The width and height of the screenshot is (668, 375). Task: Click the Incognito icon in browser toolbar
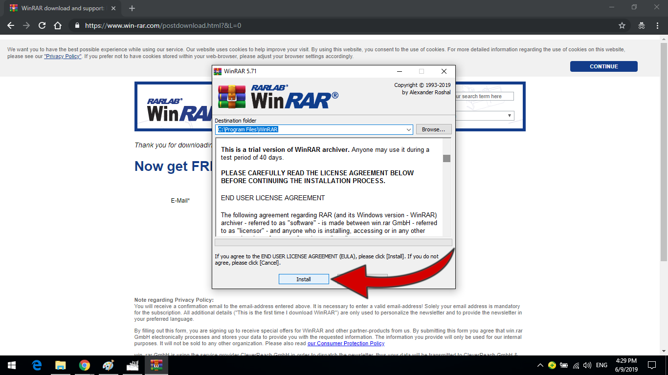coord(642,25)
